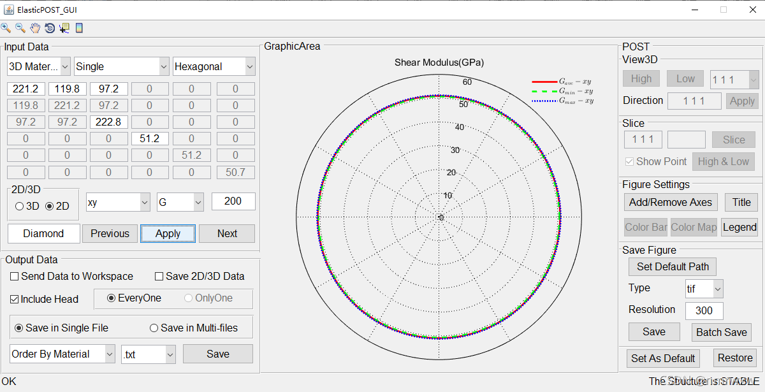Click the grid points field 200
Screen dimensions: 765x392
click(x=233, y=201)
